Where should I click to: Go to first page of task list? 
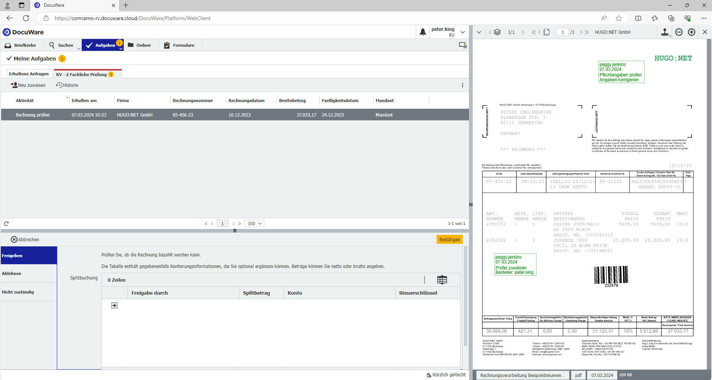click(206, 224)
